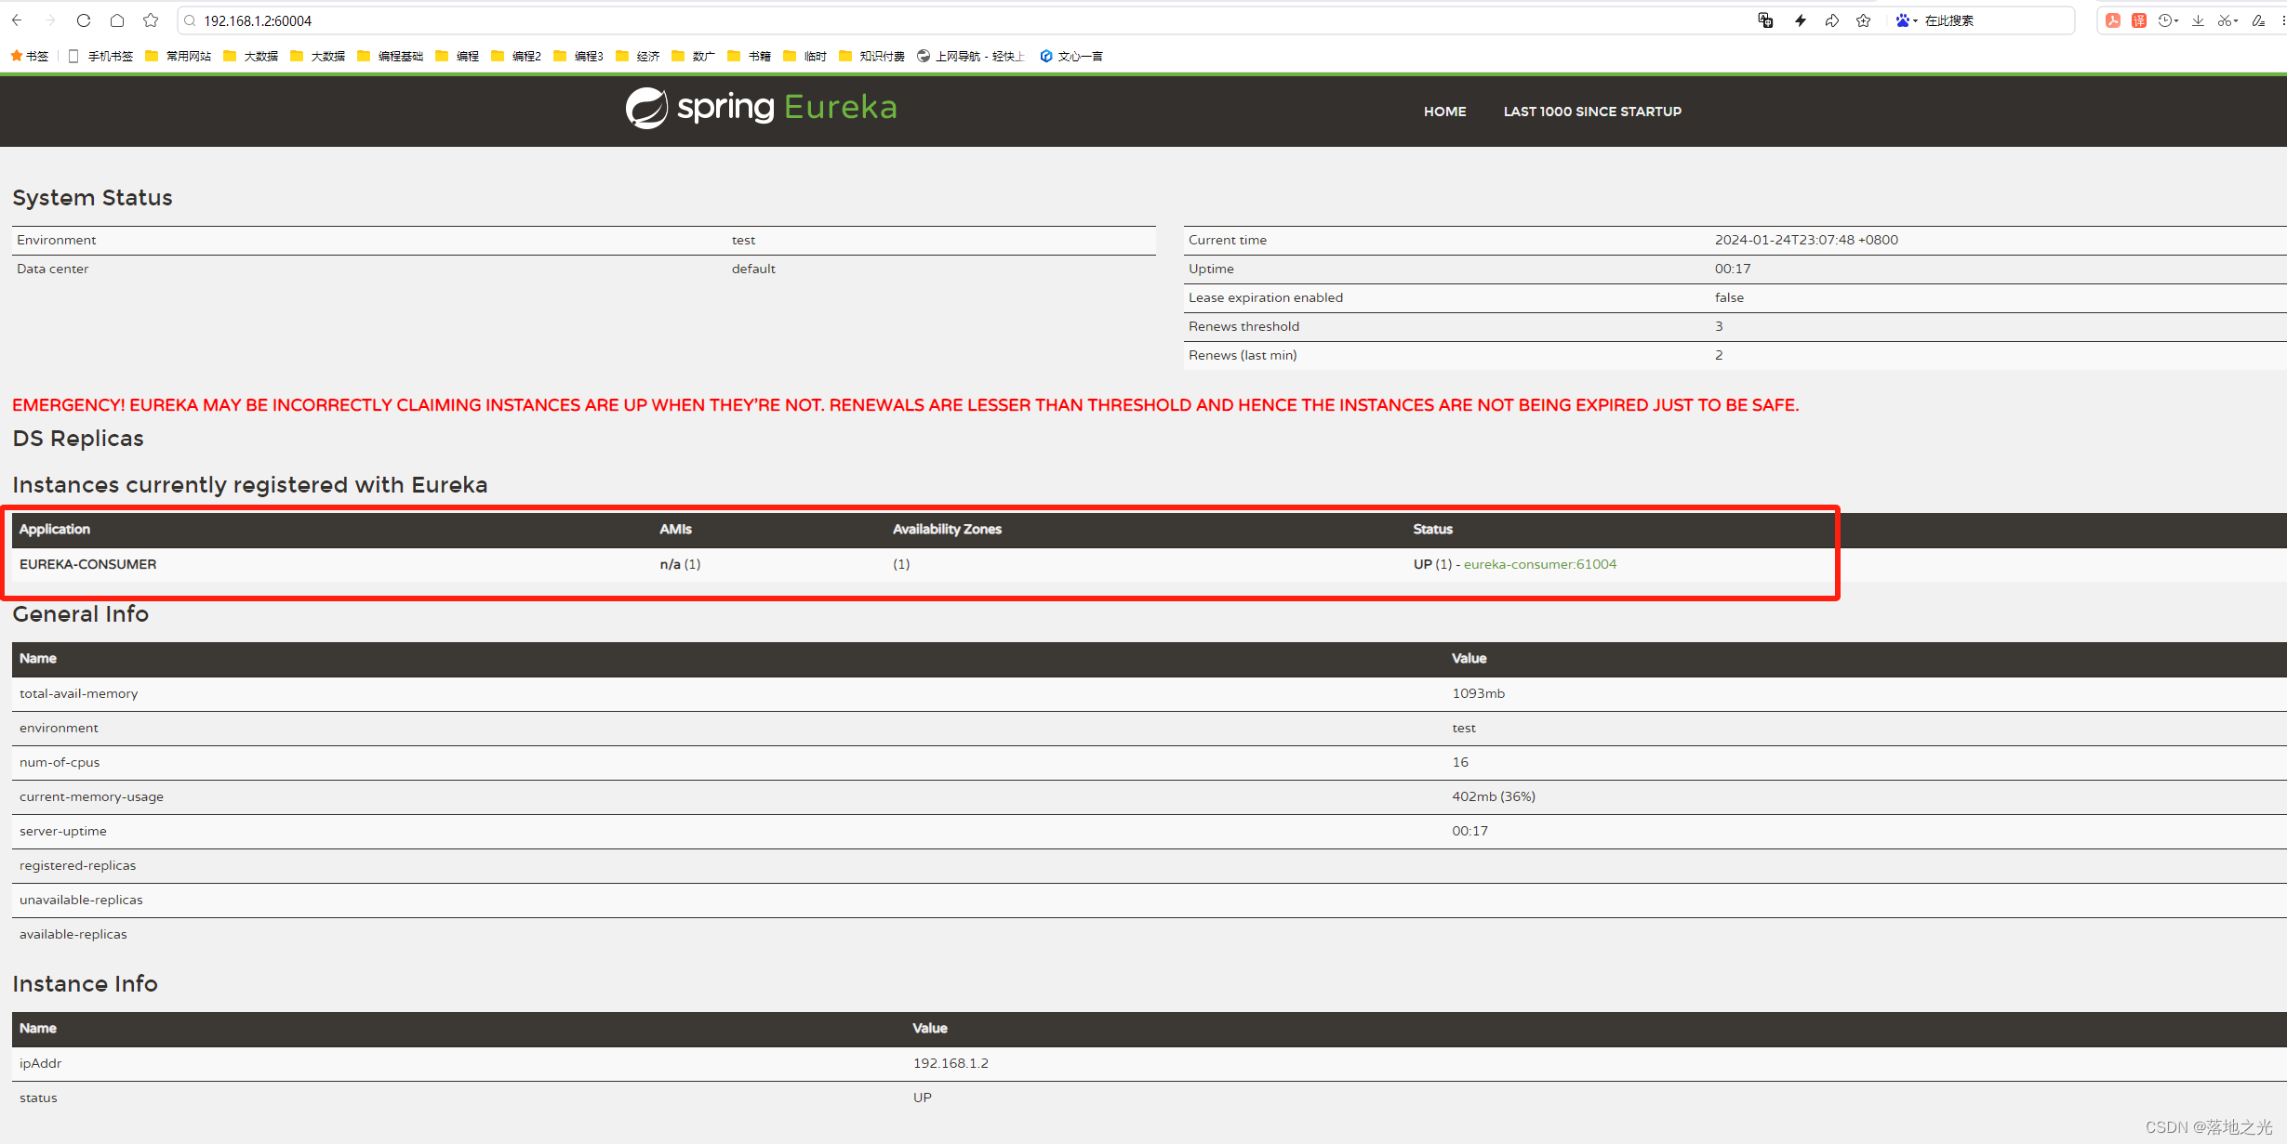This screenshot has height=1144, width=2287.
Task: Go to browser home page
Action: click(117, 20)
